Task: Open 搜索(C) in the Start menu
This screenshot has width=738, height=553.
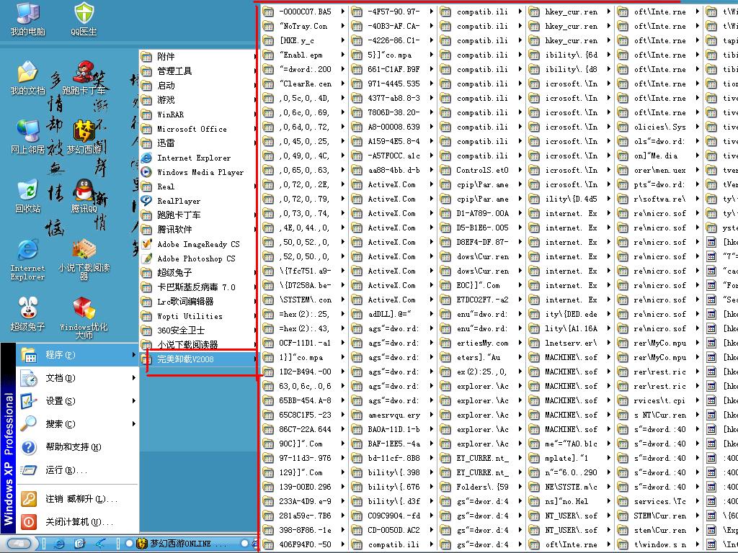Action: click(x=78, y=423)
